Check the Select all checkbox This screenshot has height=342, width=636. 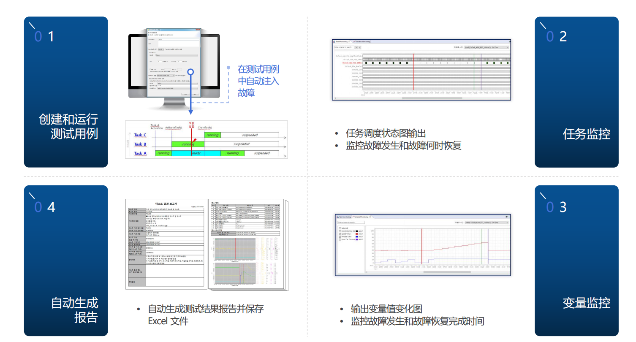(x=340, y=228)
